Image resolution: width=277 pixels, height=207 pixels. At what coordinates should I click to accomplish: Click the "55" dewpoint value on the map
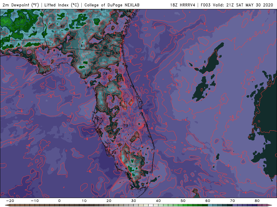[23, 18]
